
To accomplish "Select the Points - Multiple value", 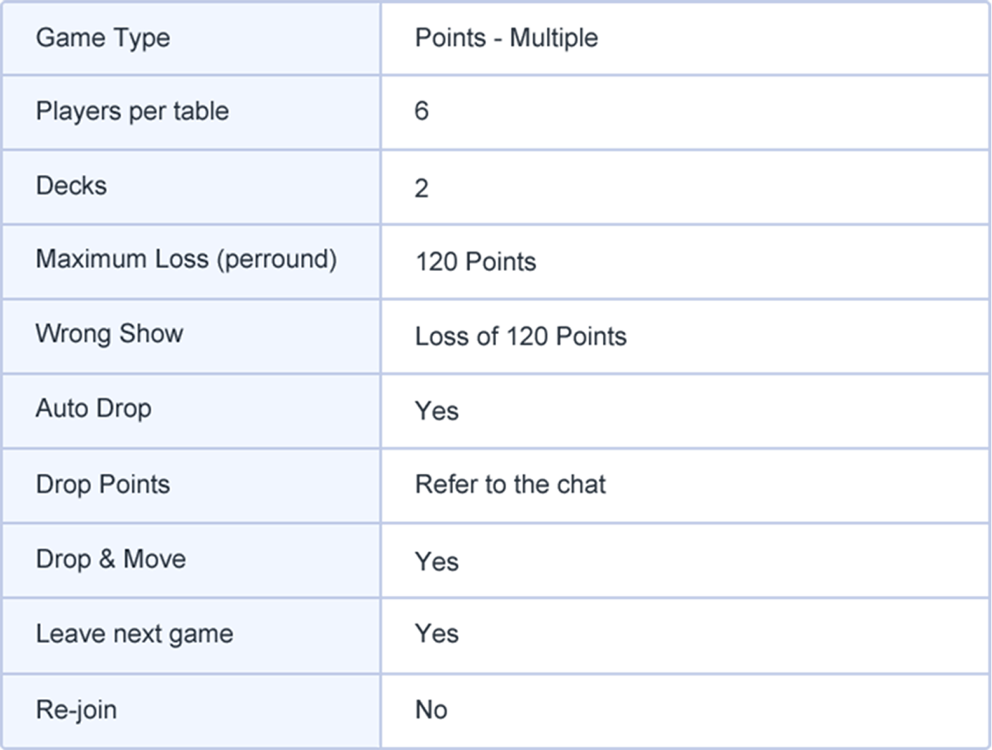I will 506,38.
